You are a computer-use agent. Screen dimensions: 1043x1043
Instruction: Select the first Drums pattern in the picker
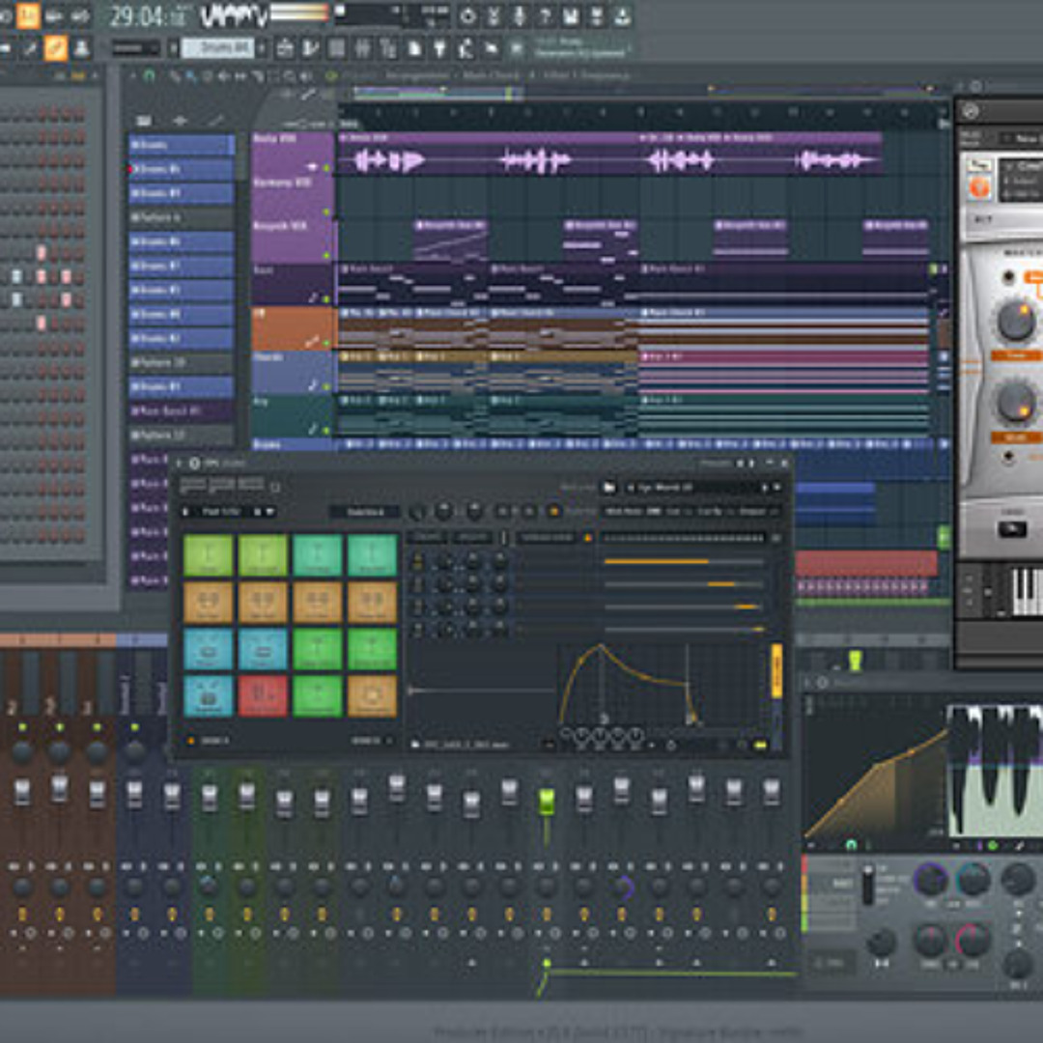point(182,145)
